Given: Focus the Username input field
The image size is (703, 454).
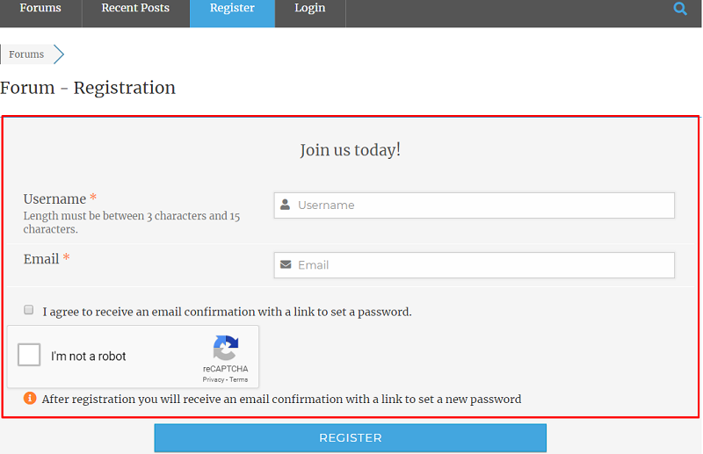Looking at the screenshot, I should 475,205.
